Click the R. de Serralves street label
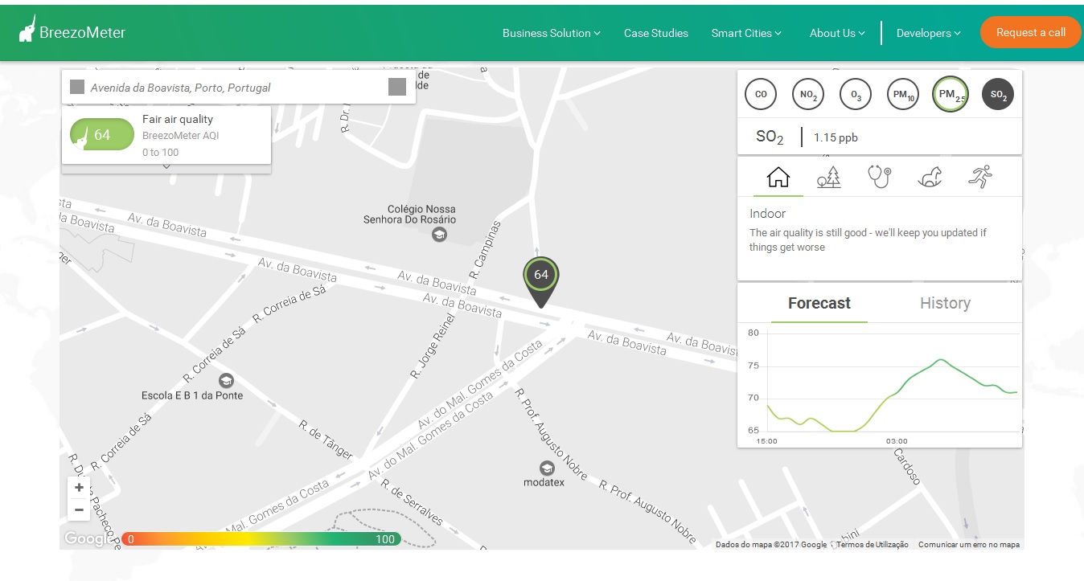The image size is (1084, 581). coord(412,502)
